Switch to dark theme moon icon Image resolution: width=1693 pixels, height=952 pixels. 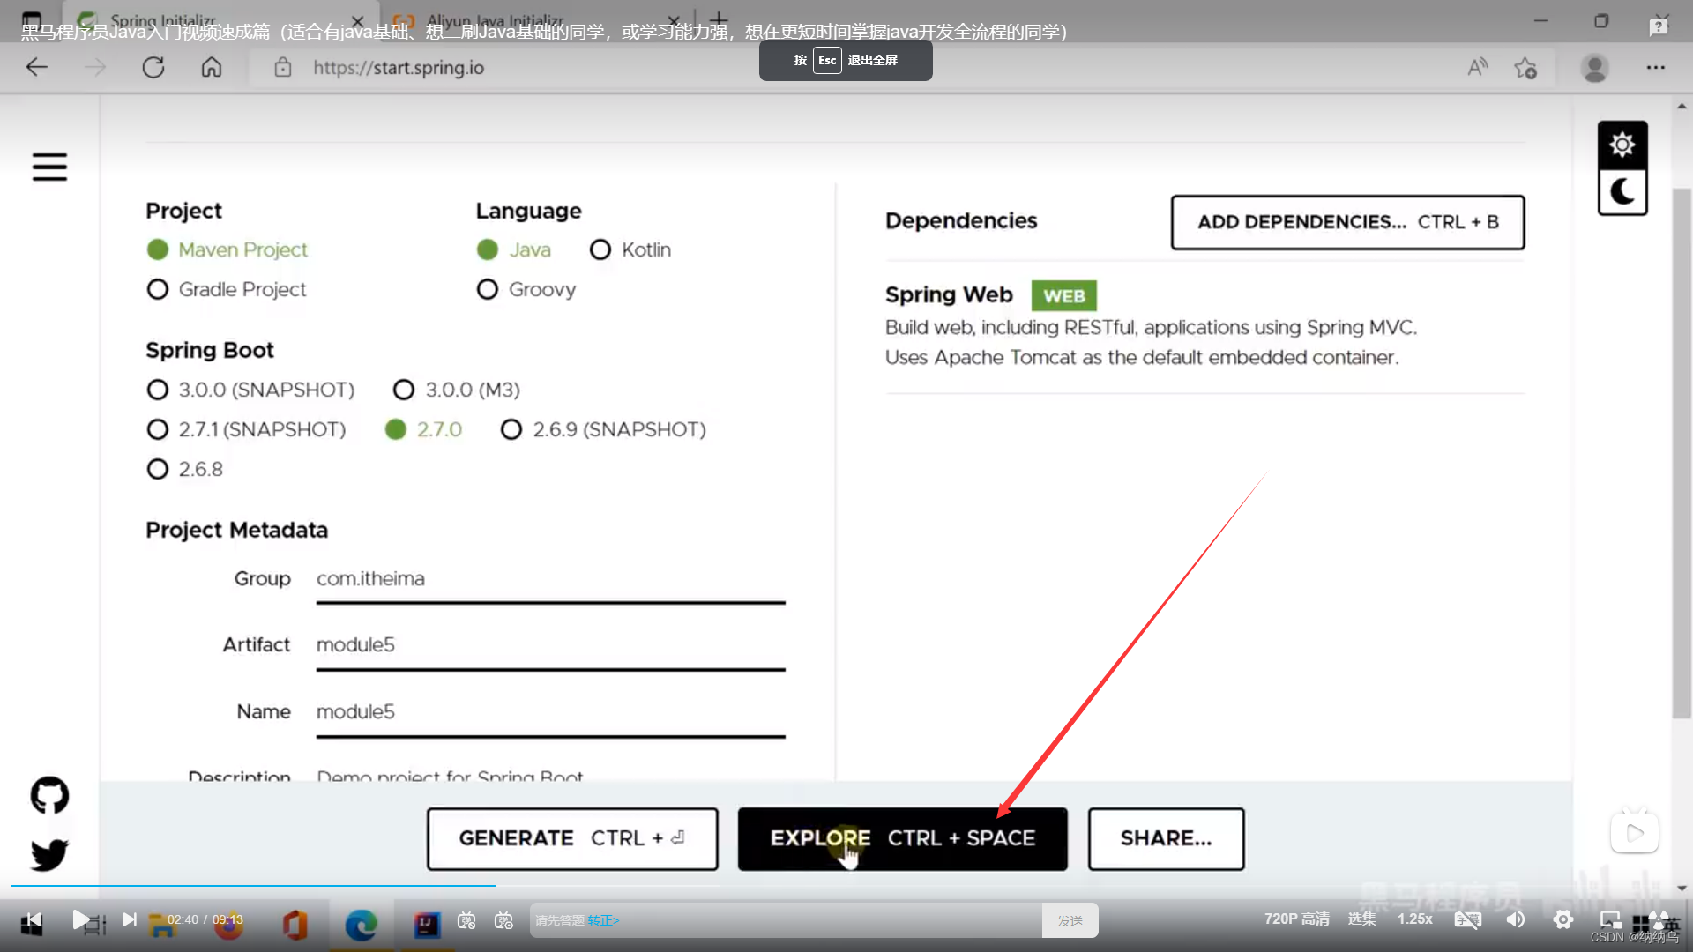point(1622,191)
